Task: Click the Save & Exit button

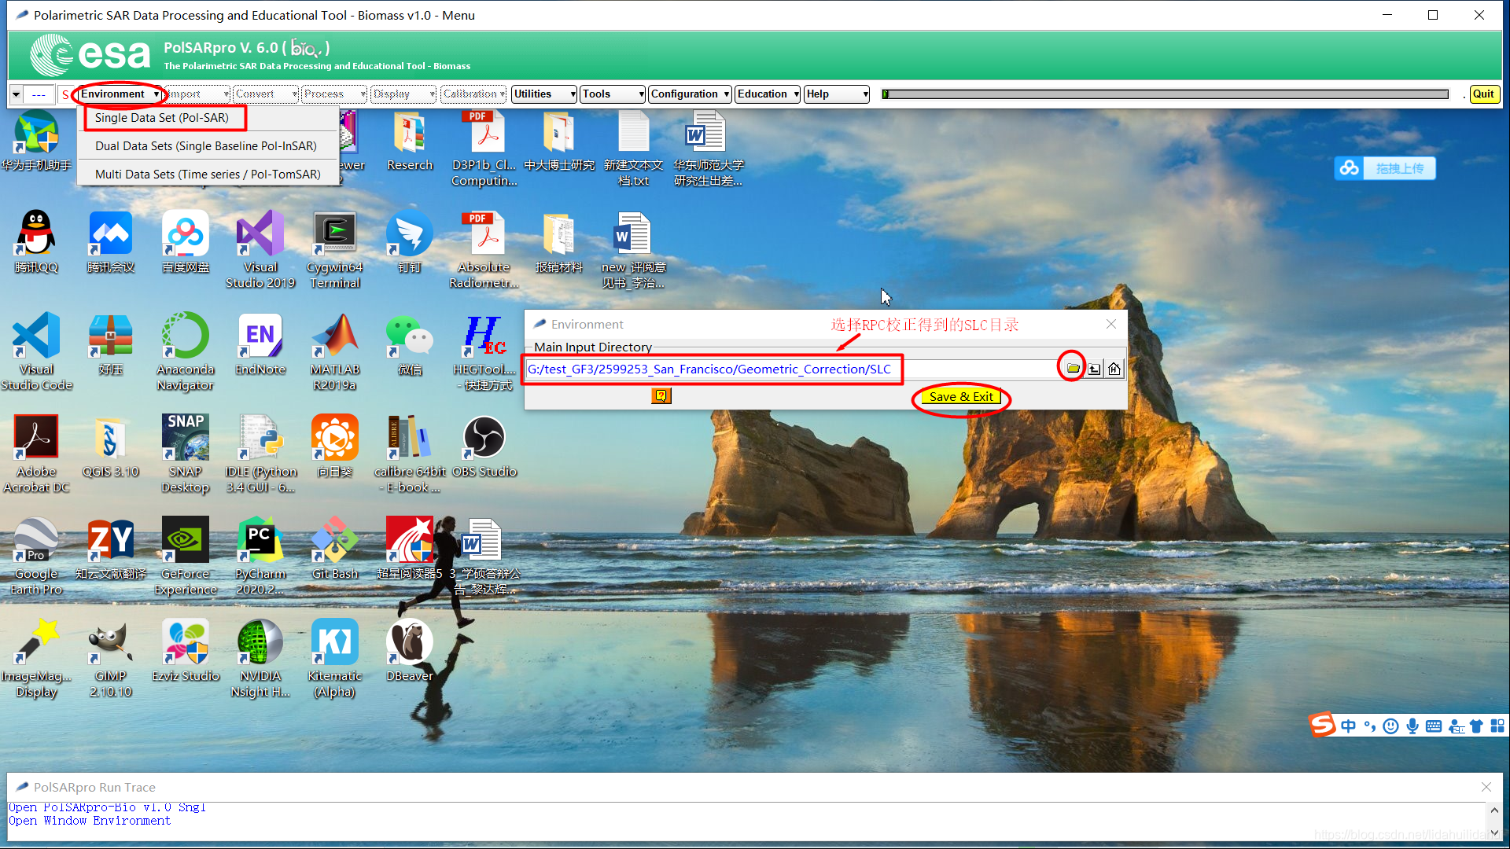Action: tap(960, 397)
